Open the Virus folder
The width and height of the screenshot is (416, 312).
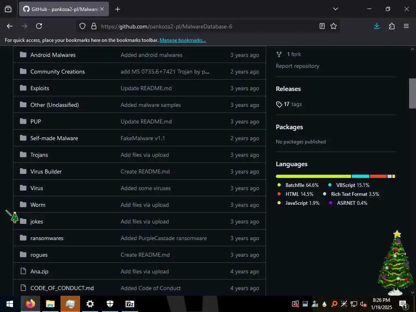(37, 188)
